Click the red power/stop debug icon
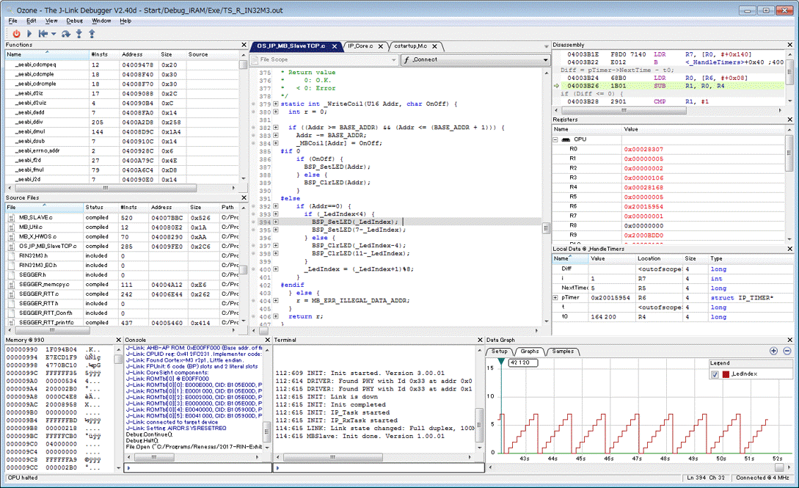799x488 pixels. tap(16, 33)
